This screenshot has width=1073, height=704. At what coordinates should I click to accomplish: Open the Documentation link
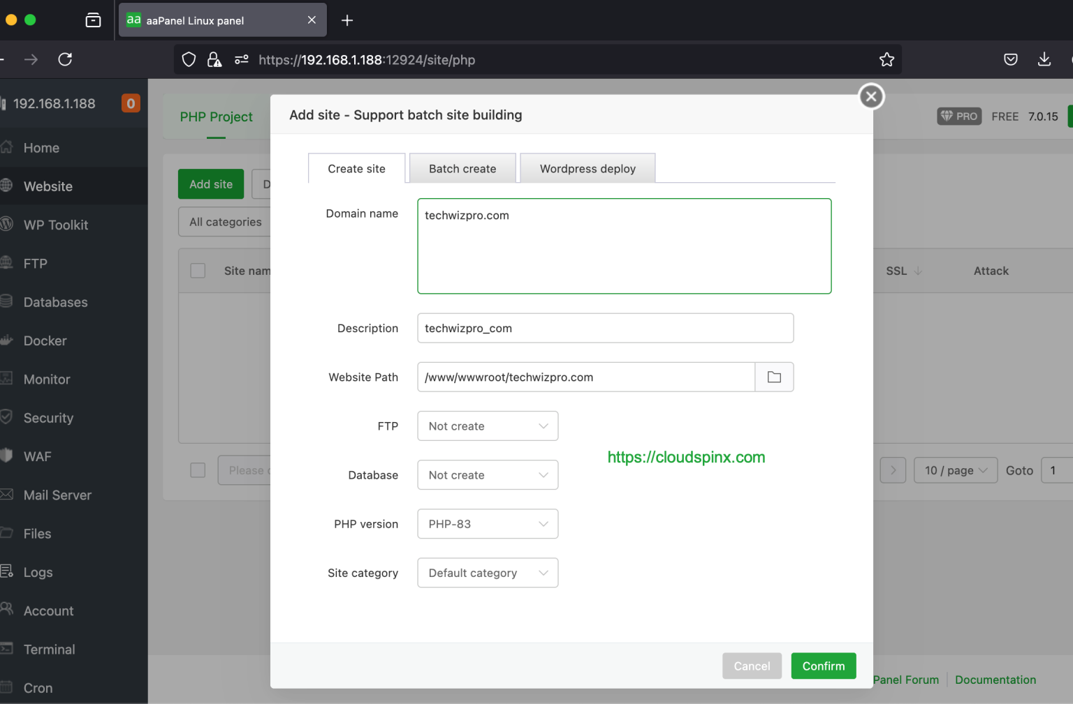pyautogui.click(x=995, y=680)
